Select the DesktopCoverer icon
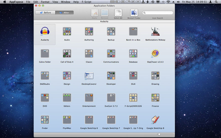 pyautogui.click(x=89, y=76)
